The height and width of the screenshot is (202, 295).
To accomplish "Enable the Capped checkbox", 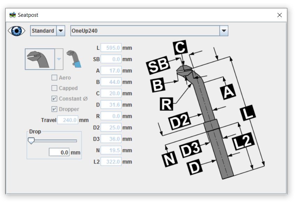I will tap(54, 88).
